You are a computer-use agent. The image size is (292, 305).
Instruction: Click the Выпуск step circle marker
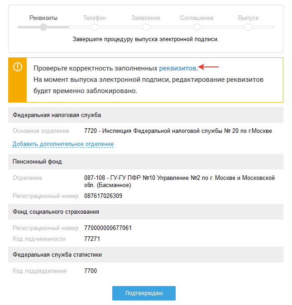click(248, 27)
